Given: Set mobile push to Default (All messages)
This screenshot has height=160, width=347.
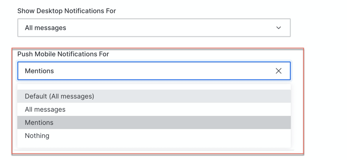Looking at the screenshot, I should tap(60, 96).
